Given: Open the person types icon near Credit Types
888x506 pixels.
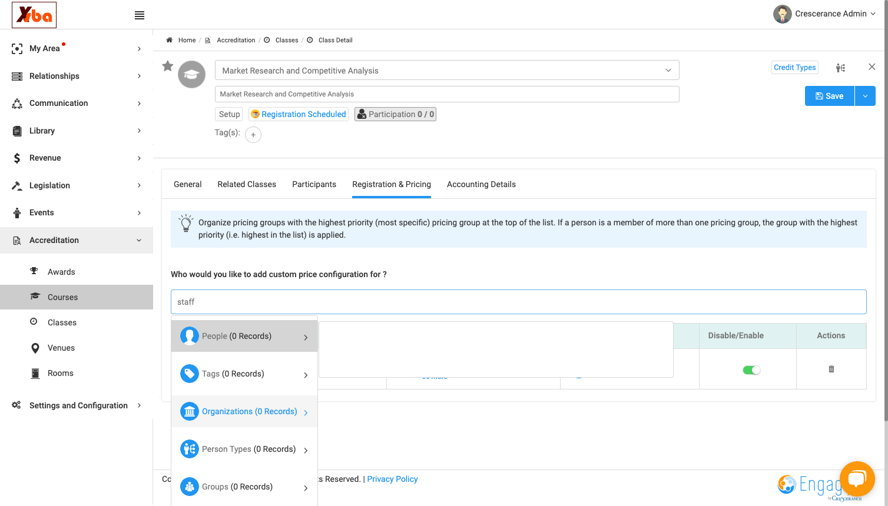Looking at the screenshot, I should pyautogui.click(x=840, y=68).
